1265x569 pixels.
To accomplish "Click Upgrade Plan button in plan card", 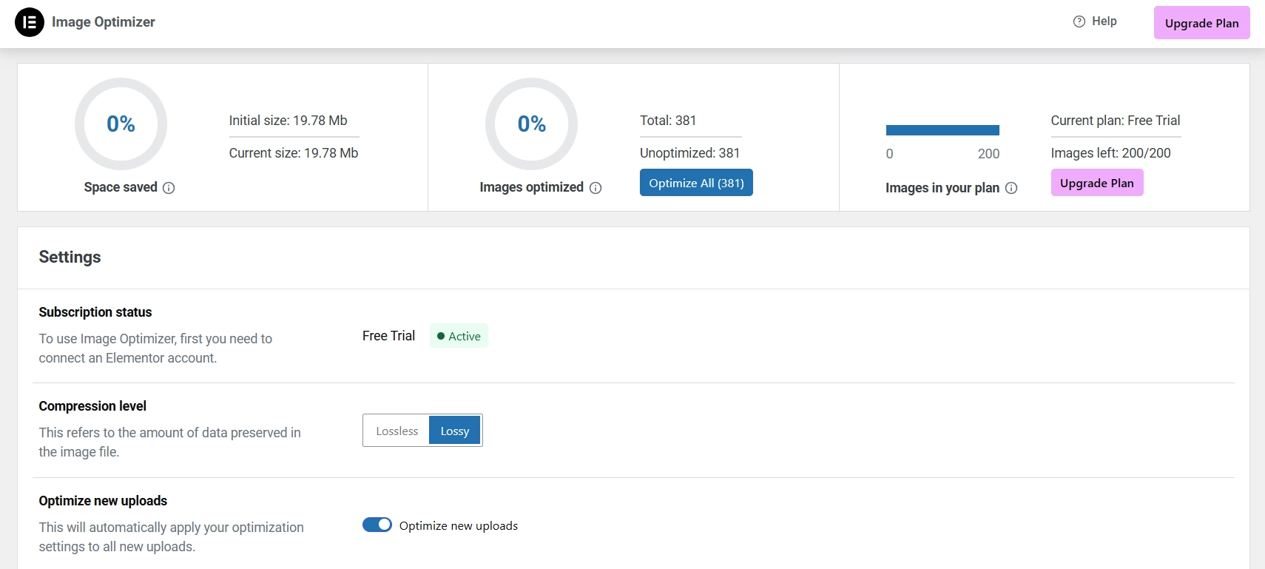I will [1097, 183].
